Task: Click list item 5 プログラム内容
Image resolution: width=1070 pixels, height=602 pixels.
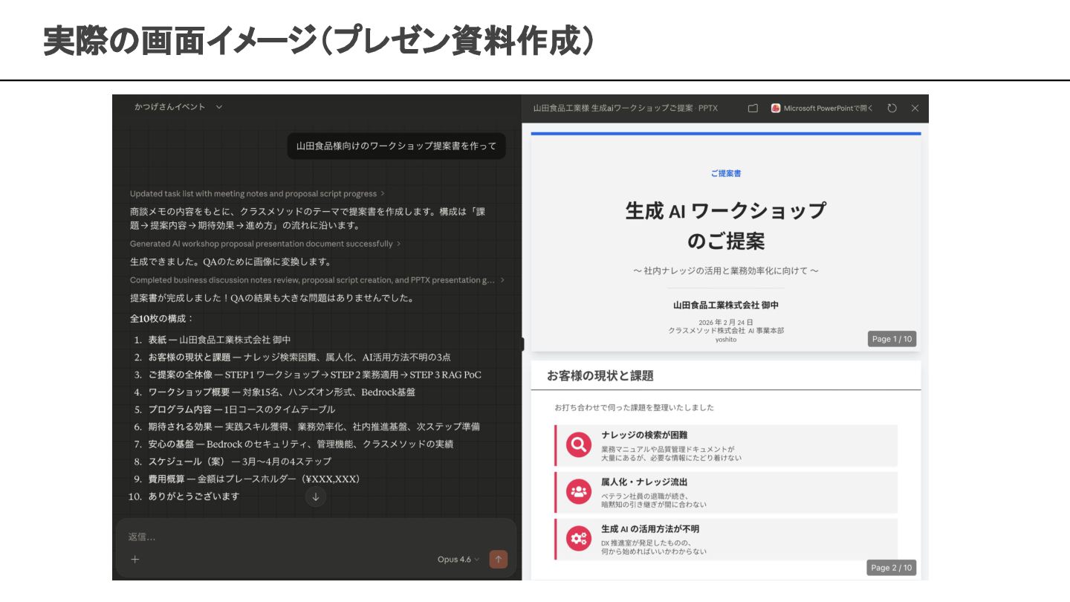Action: 234,410
